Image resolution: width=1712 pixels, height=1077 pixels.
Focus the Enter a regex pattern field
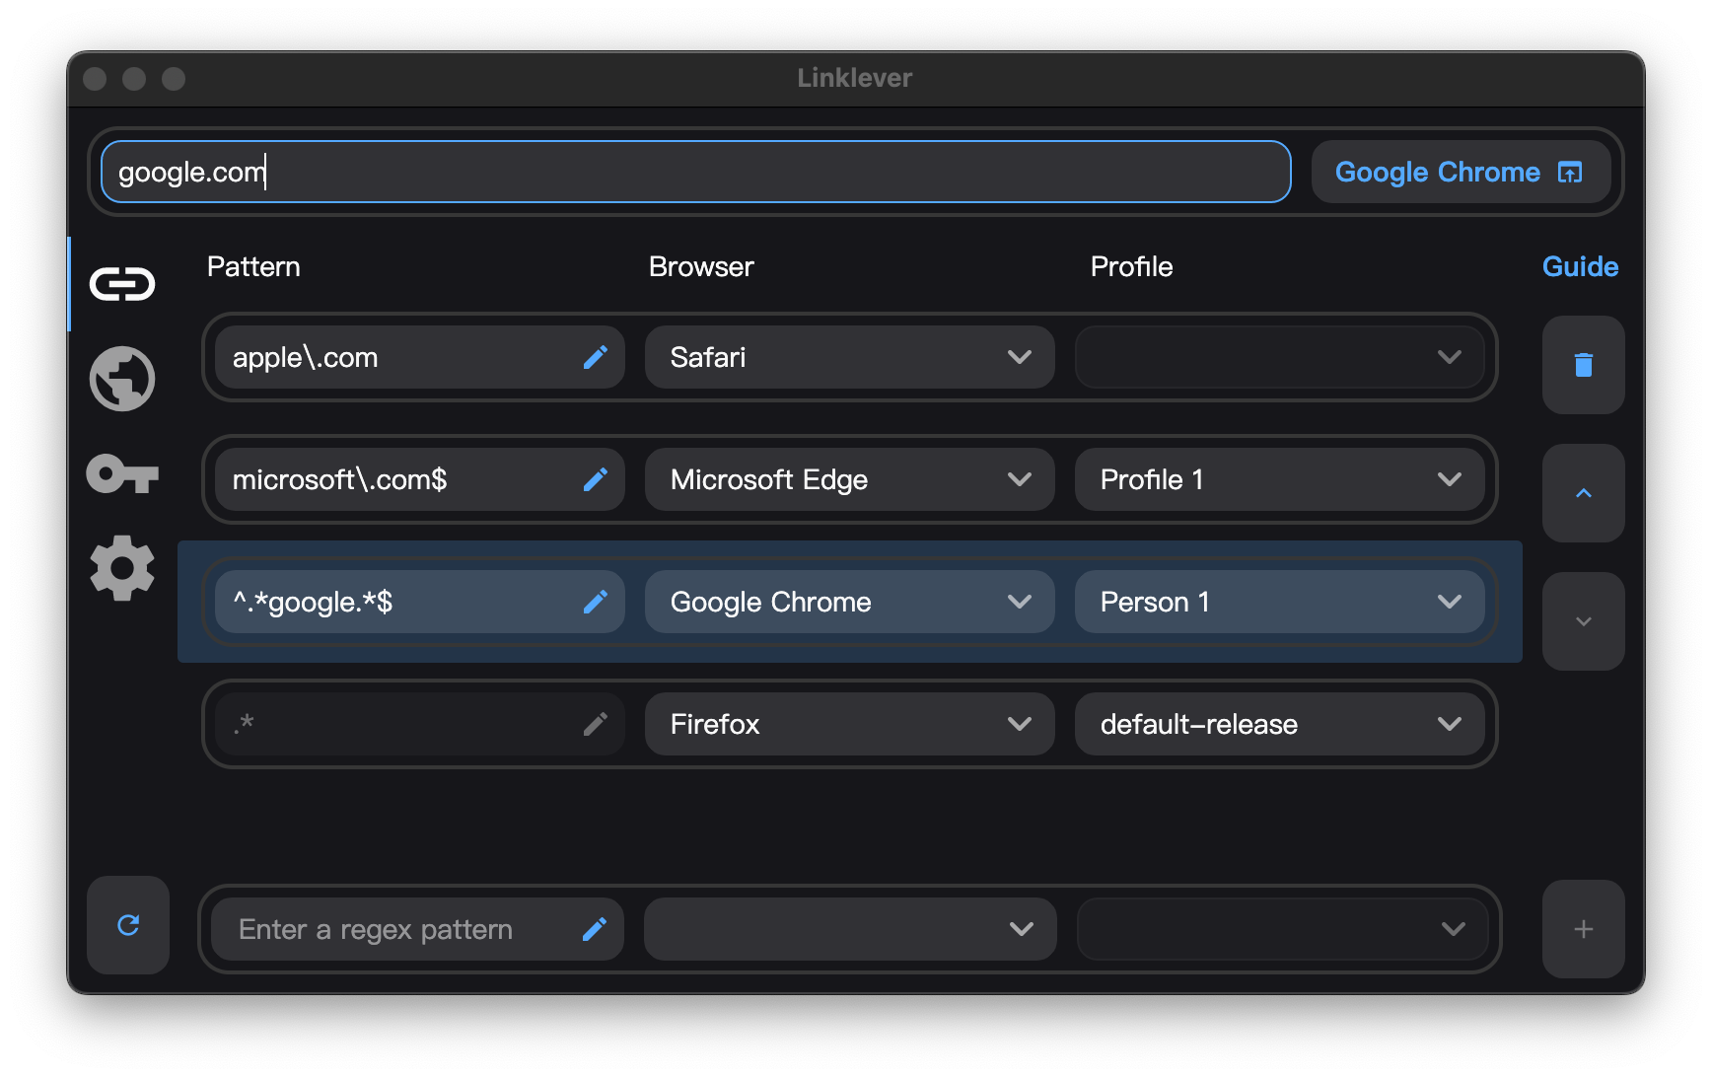(x=404, y=929)
